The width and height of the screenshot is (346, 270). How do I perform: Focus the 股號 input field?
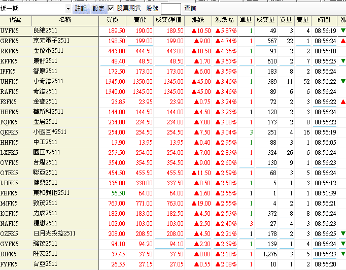pyautogui.click(x=170, y=9)
